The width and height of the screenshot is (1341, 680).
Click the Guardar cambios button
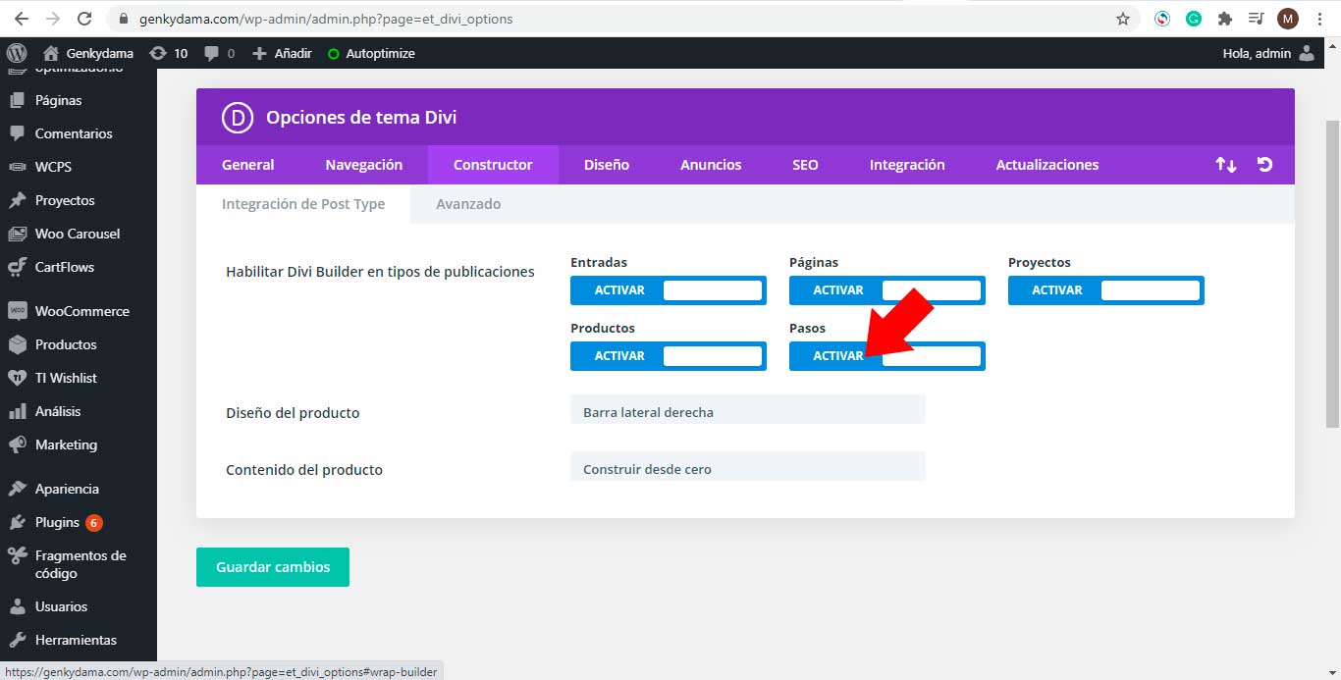pos(273,567)
